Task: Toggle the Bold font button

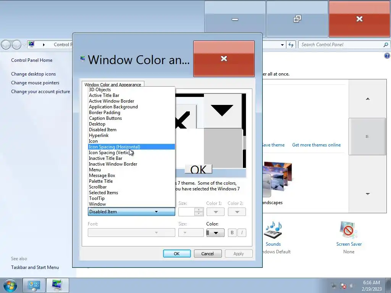Action: click(232, 233)
